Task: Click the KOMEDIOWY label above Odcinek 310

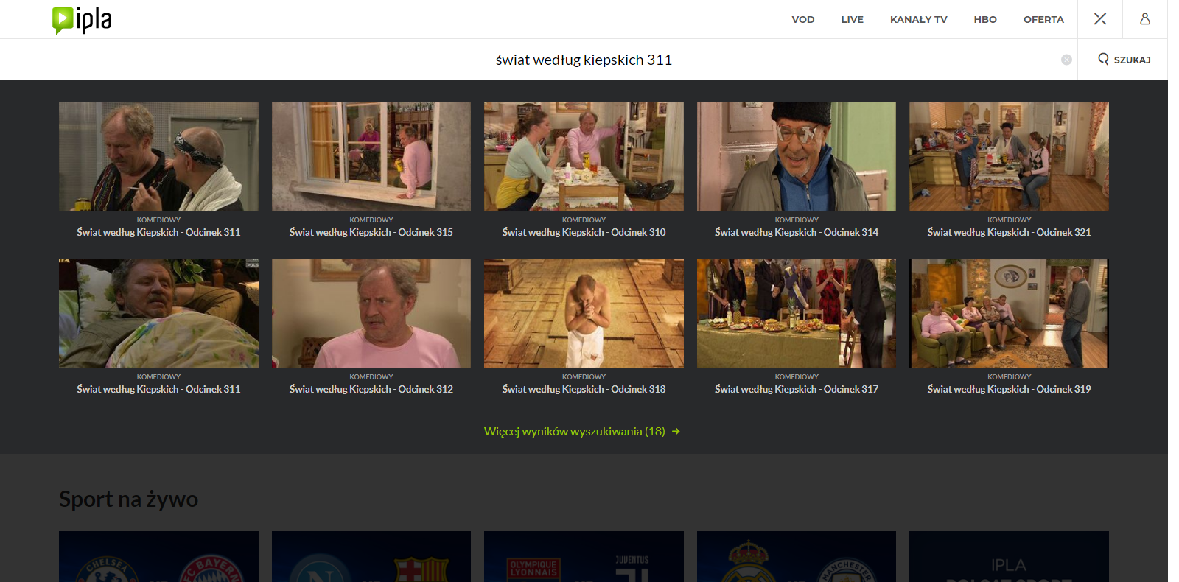Action: (584, 220)
